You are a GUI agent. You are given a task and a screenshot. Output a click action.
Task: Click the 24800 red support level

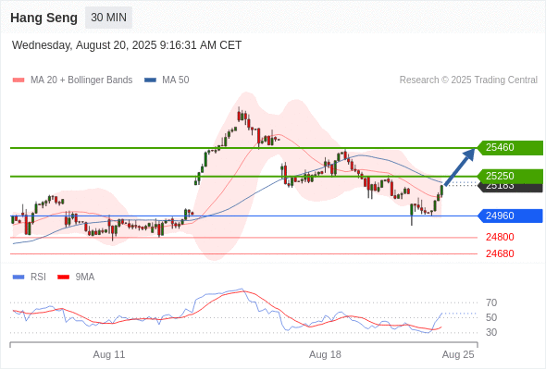(x=500, y=237)
